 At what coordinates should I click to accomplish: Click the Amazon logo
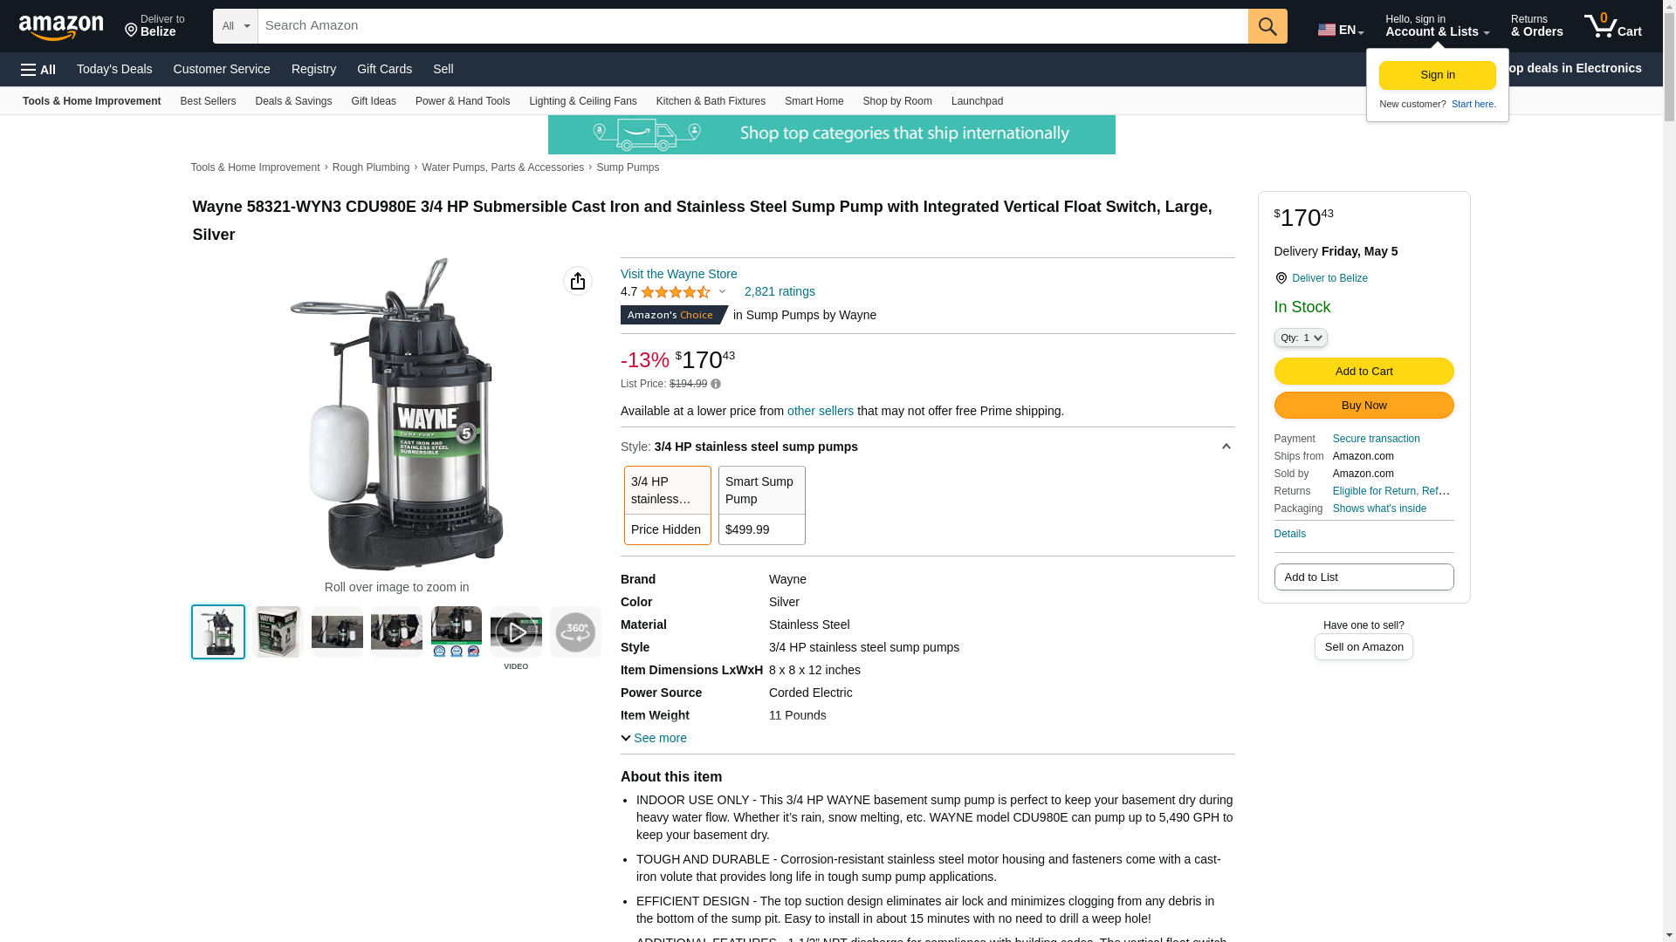[x=61, y=28]
